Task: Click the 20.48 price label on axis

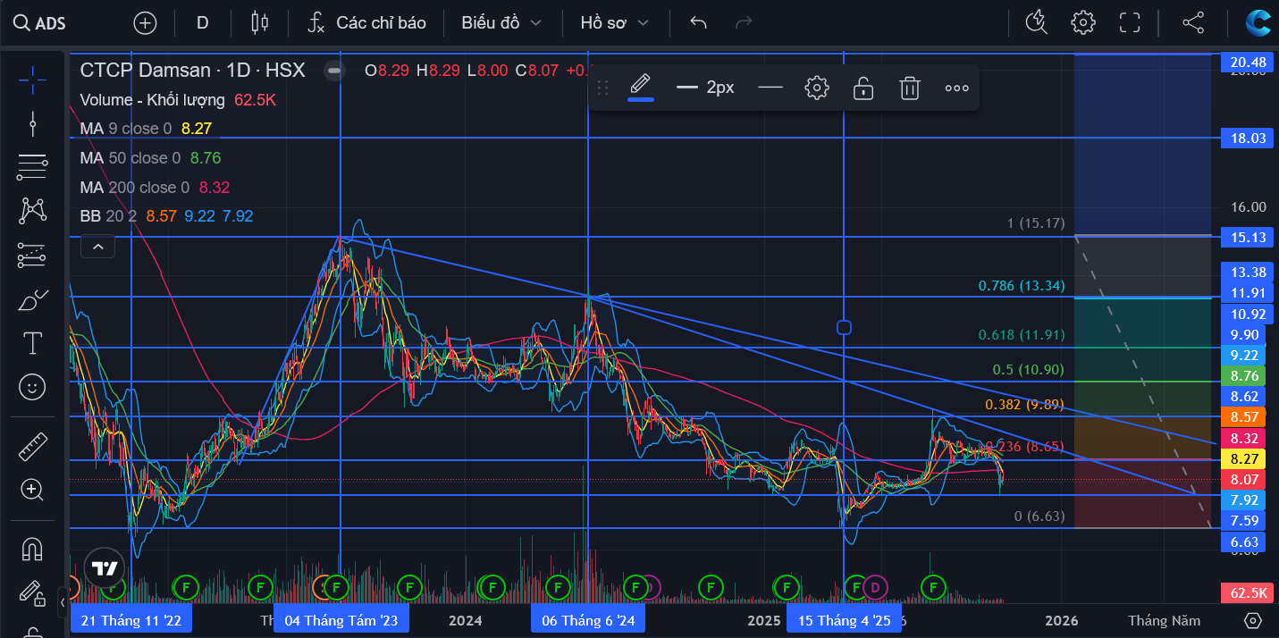Action: [x=1248, y=62]
